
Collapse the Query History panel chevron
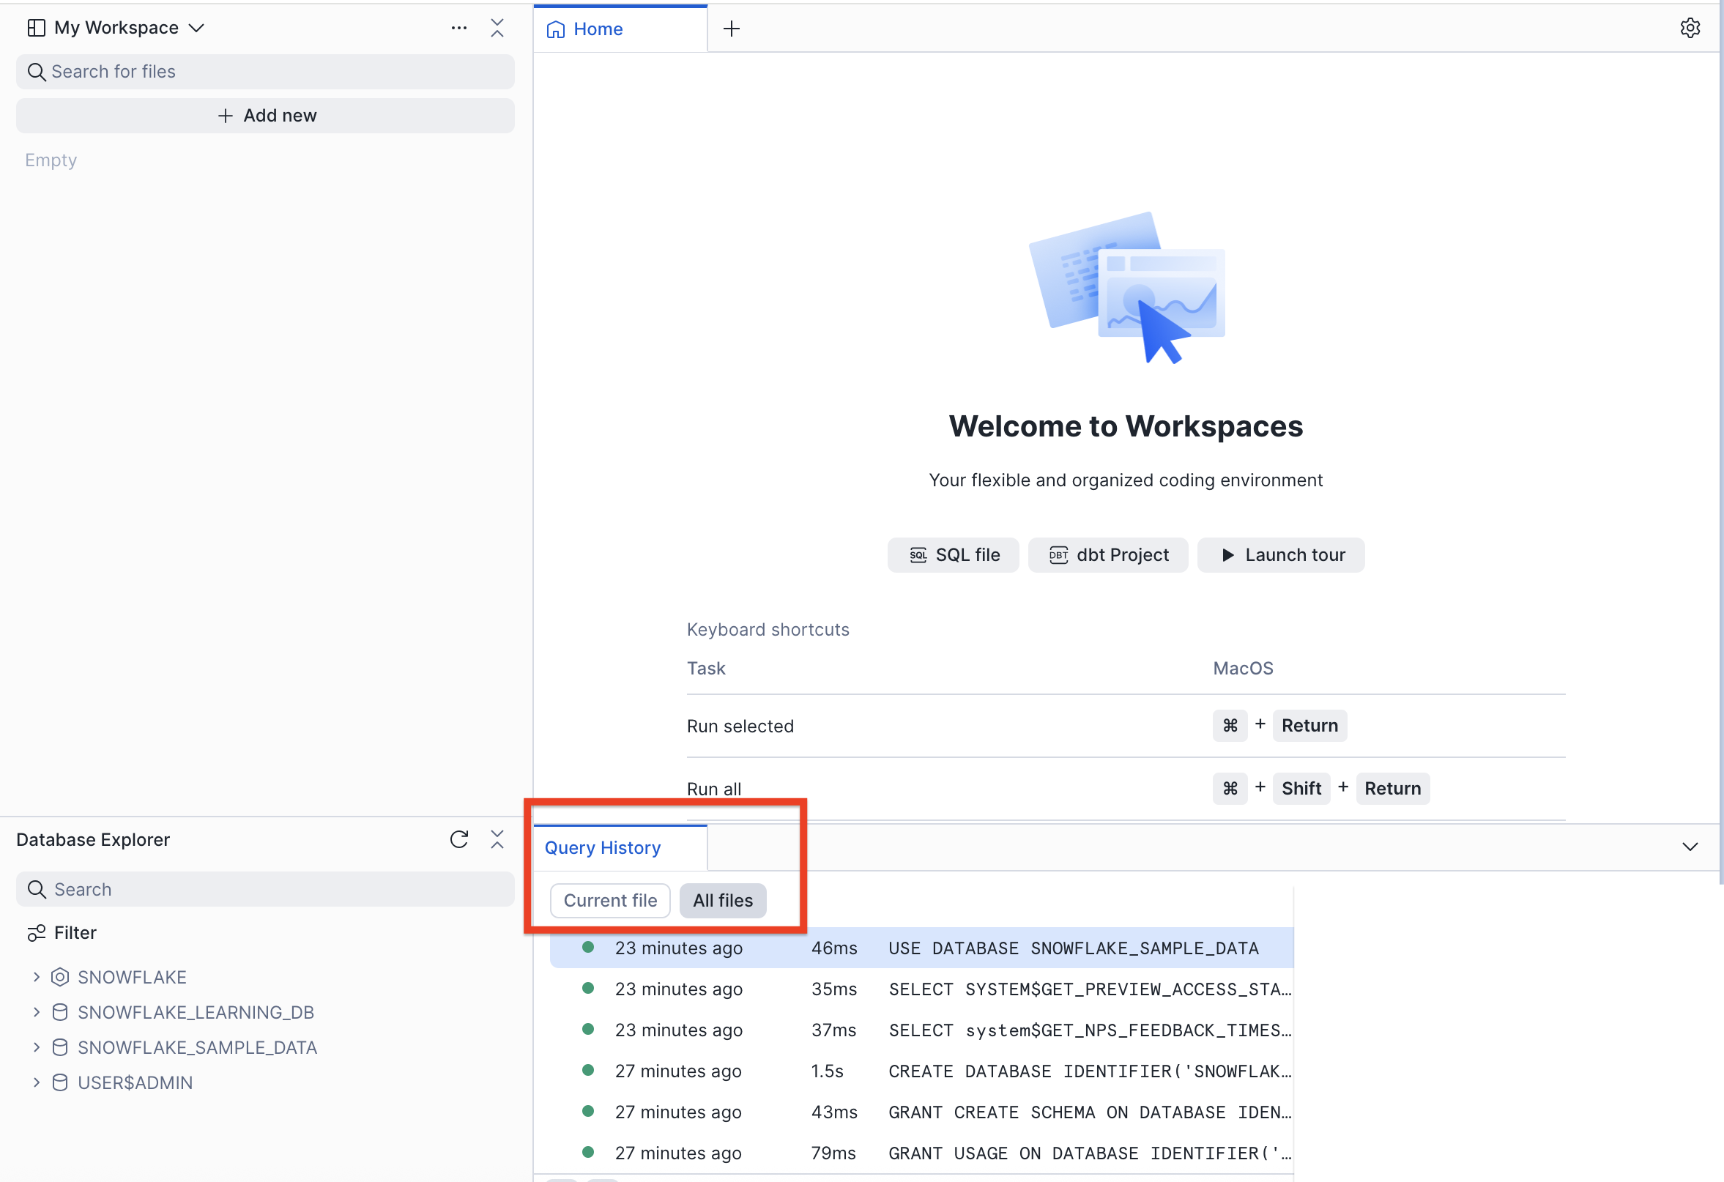1690,847
